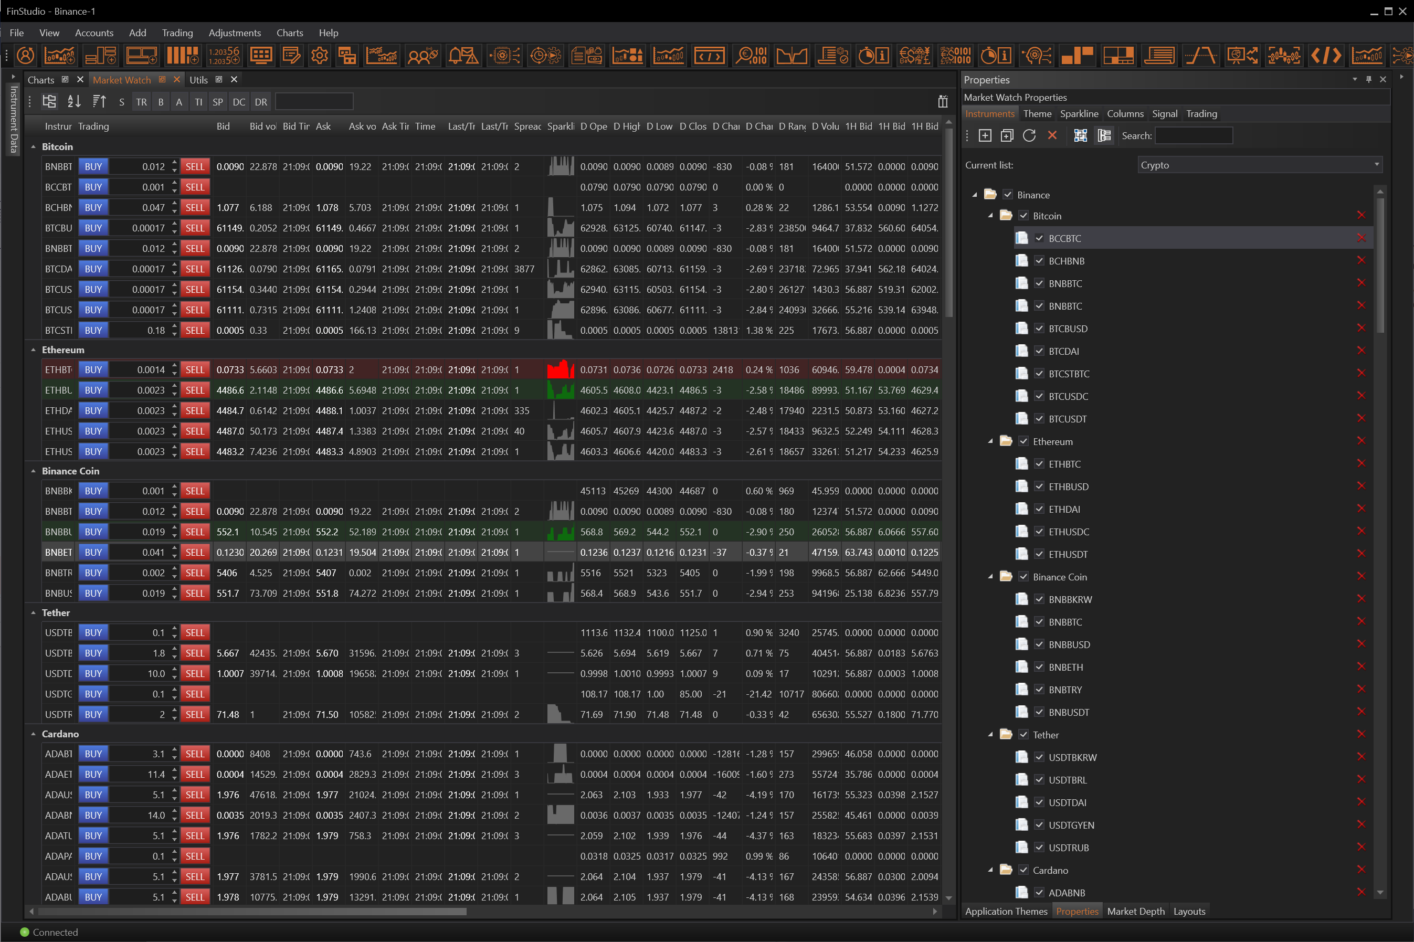Viewport: 1414px width, 942px height.
Task: Click the Properties search input field
Action: click(1193, 136)
